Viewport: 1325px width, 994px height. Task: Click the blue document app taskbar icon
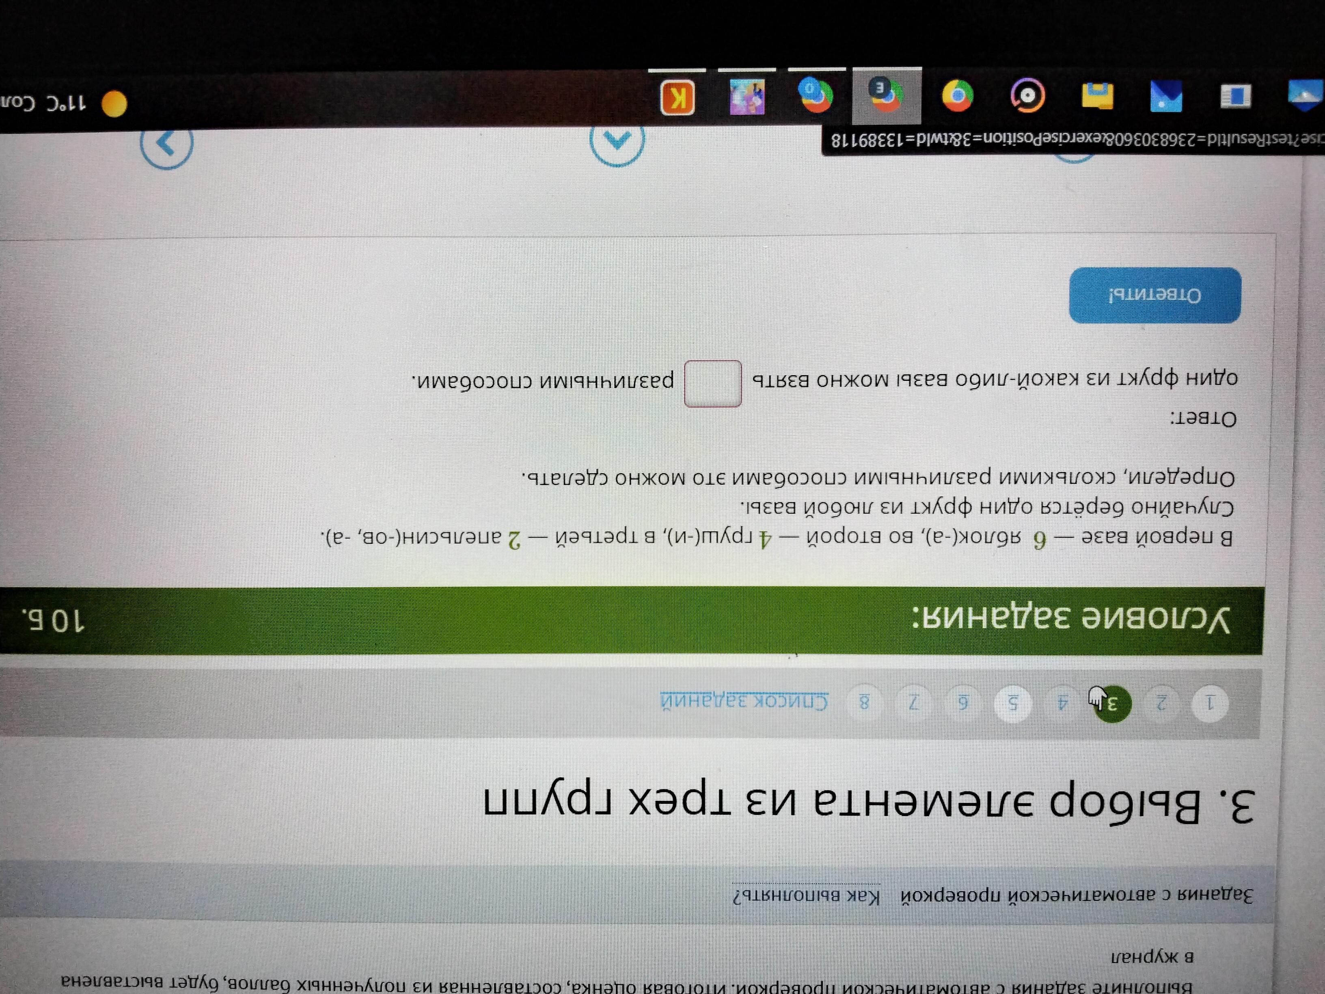tap(1236, 96)
